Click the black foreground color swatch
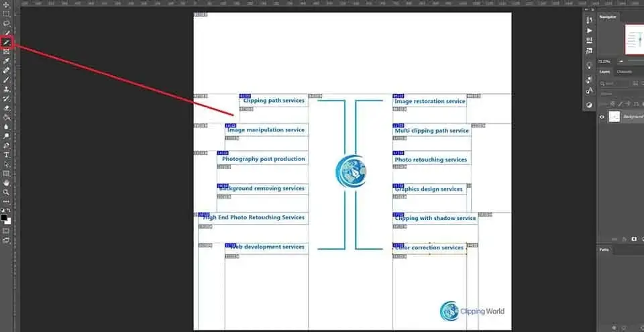 coord(4,217)
